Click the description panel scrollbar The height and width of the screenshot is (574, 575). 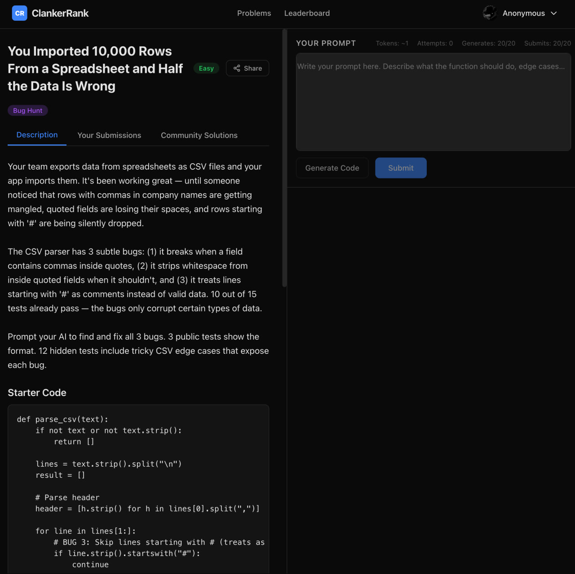pyautogui.click(x=284, y=158)
